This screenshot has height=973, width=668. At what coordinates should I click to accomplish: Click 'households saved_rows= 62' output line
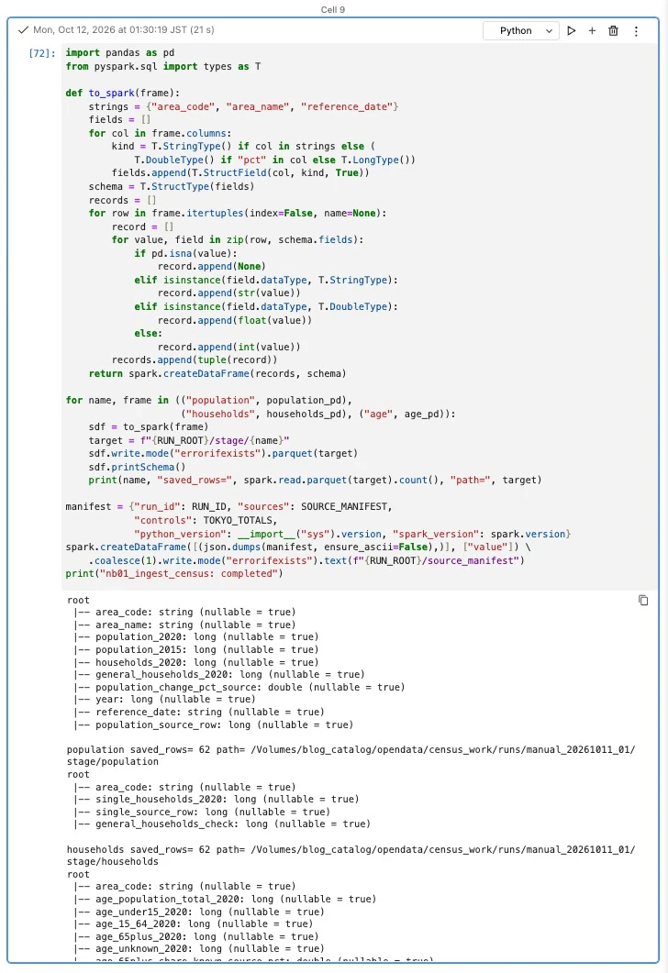tap(351, 849)
